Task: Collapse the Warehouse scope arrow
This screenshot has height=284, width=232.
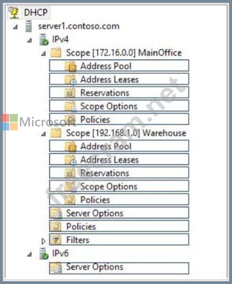Action: (x=43, y=134)
